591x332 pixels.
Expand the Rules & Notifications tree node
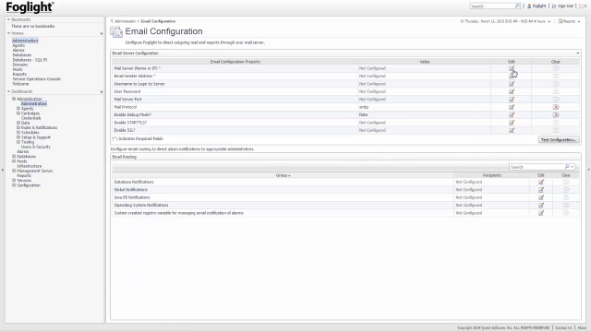(x=18, y=127)
